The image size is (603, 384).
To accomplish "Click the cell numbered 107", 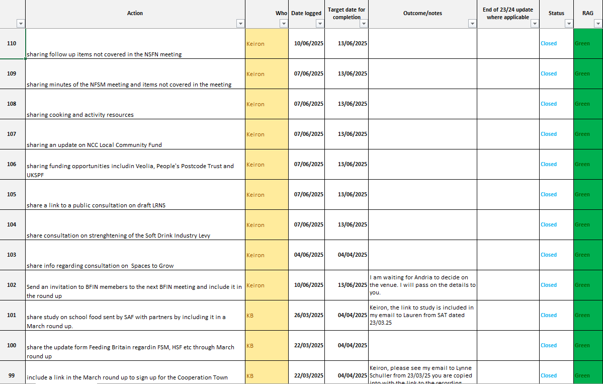I will pyautogui.click(x=12, y=134).
